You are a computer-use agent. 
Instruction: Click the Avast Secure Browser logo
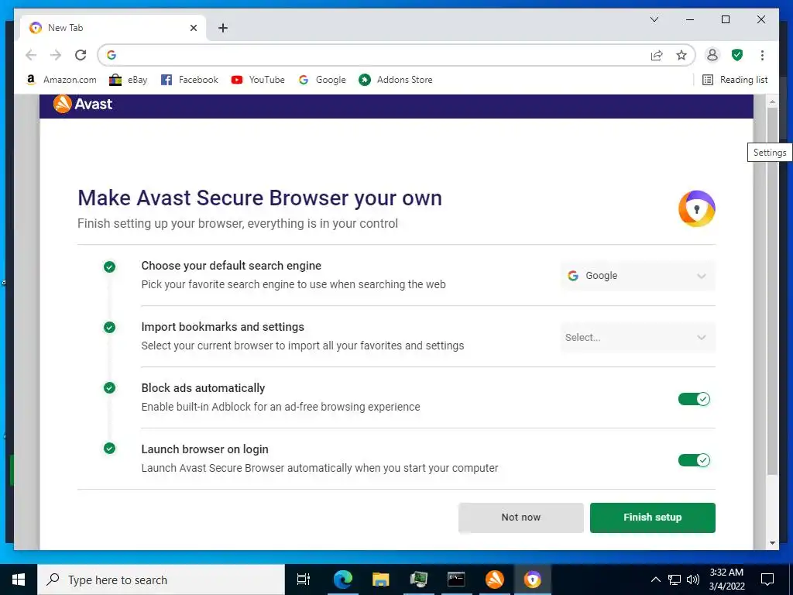[x=696, y=209]
